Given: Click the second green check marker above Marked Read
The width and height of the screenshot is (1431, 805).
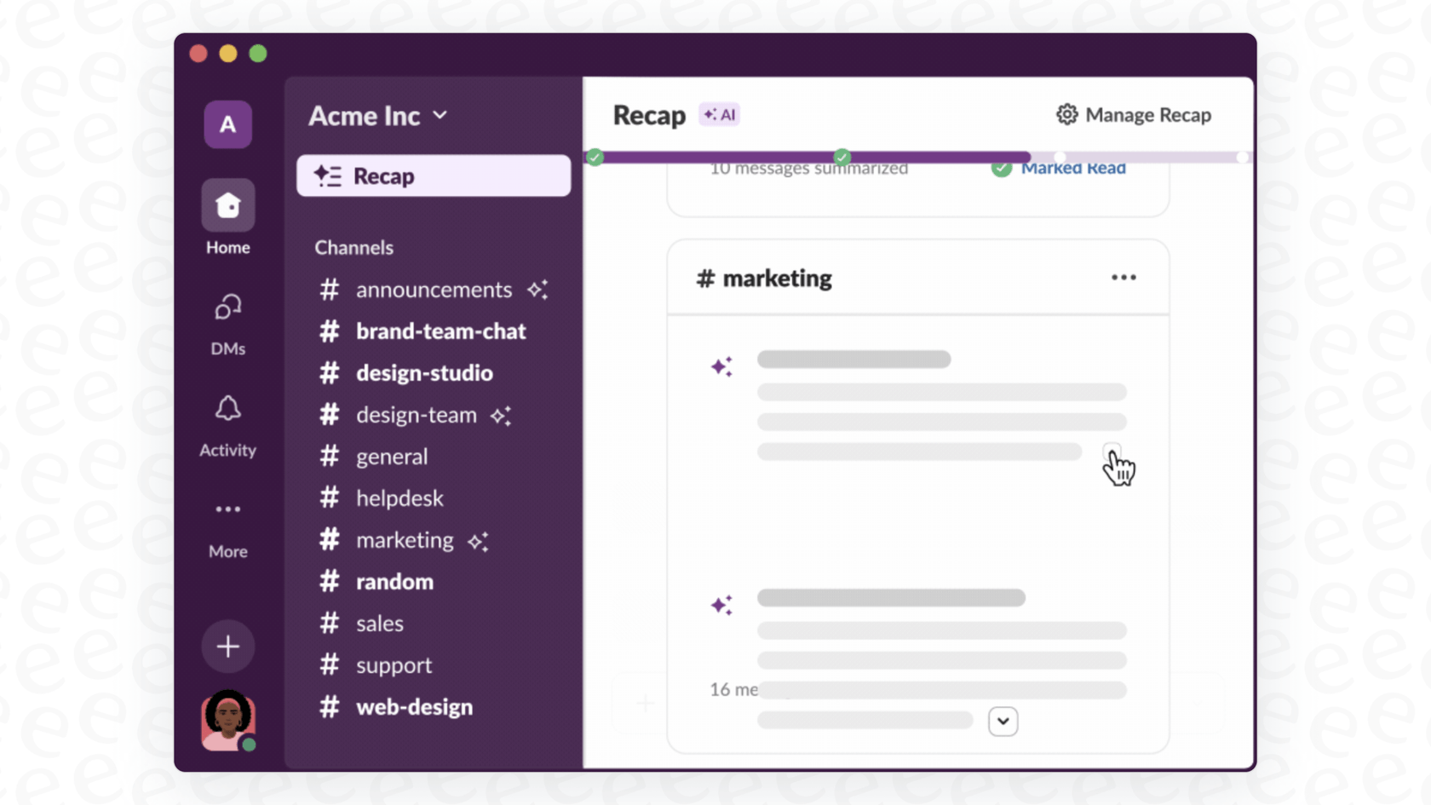Looking at the screenshot, I should click(x=842, y=157).
